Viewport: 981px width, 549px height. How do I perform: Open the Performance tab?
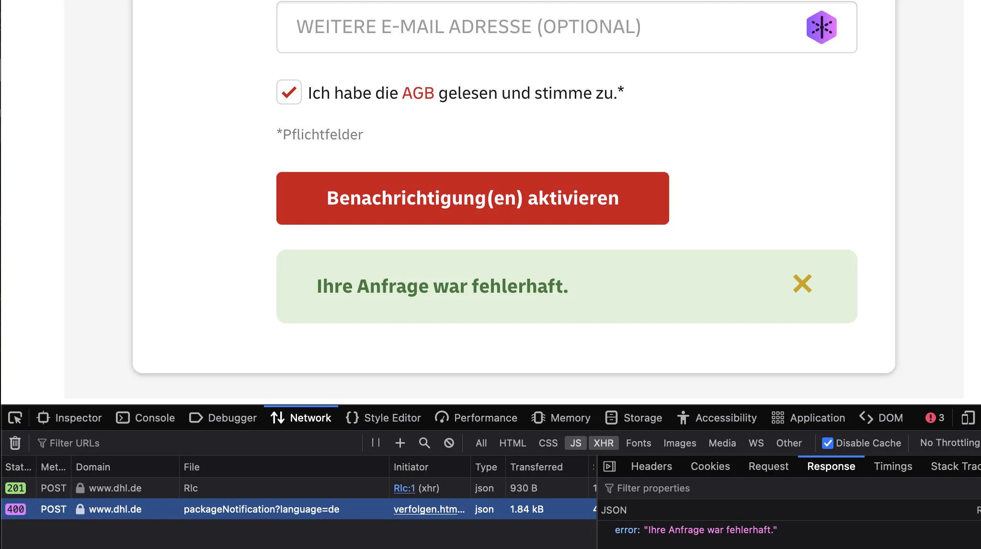tap(476, 418)
